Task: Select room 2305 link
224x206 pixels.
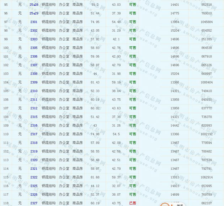Action: point(34,48)
